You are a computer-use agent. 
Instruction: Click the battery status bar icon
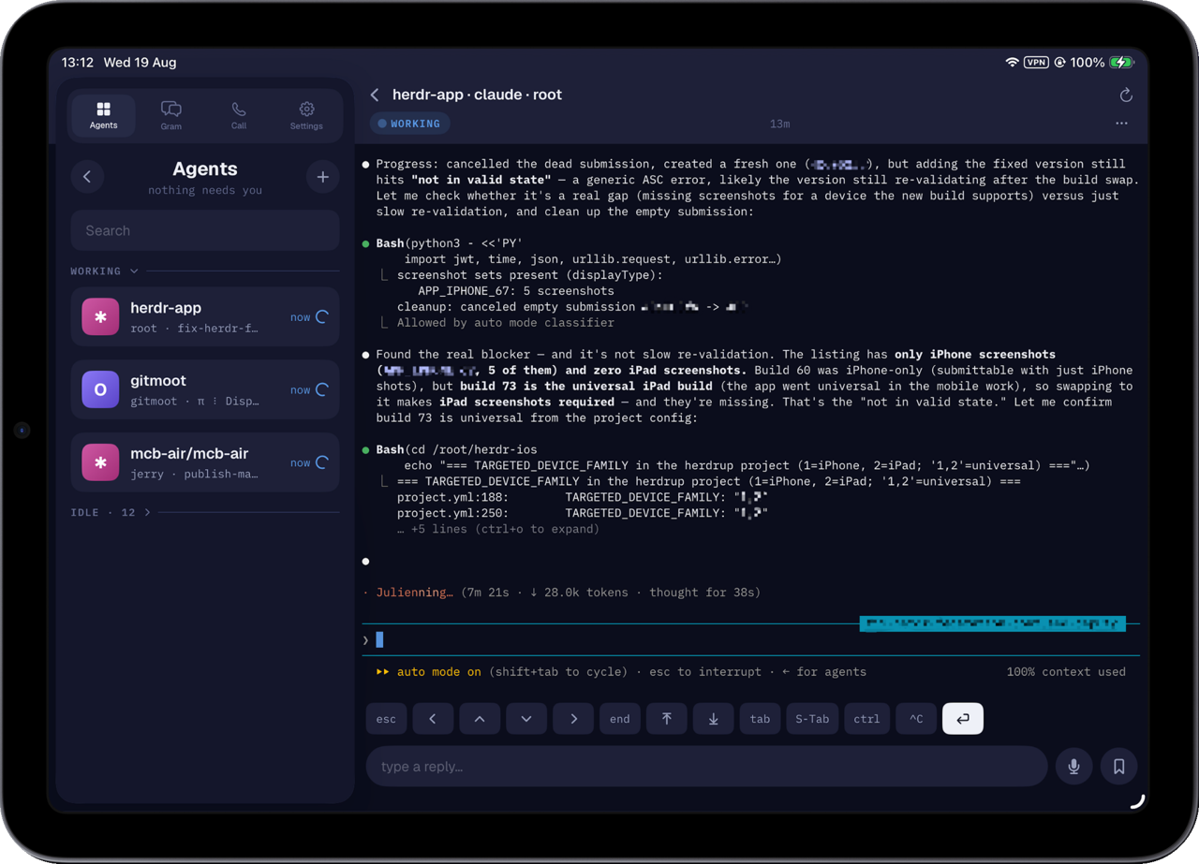(x=1122, y=63)
